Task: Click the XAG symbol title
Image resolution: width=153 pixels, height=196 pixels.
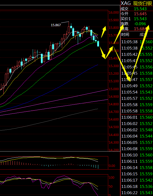Action: pos(126,3)
